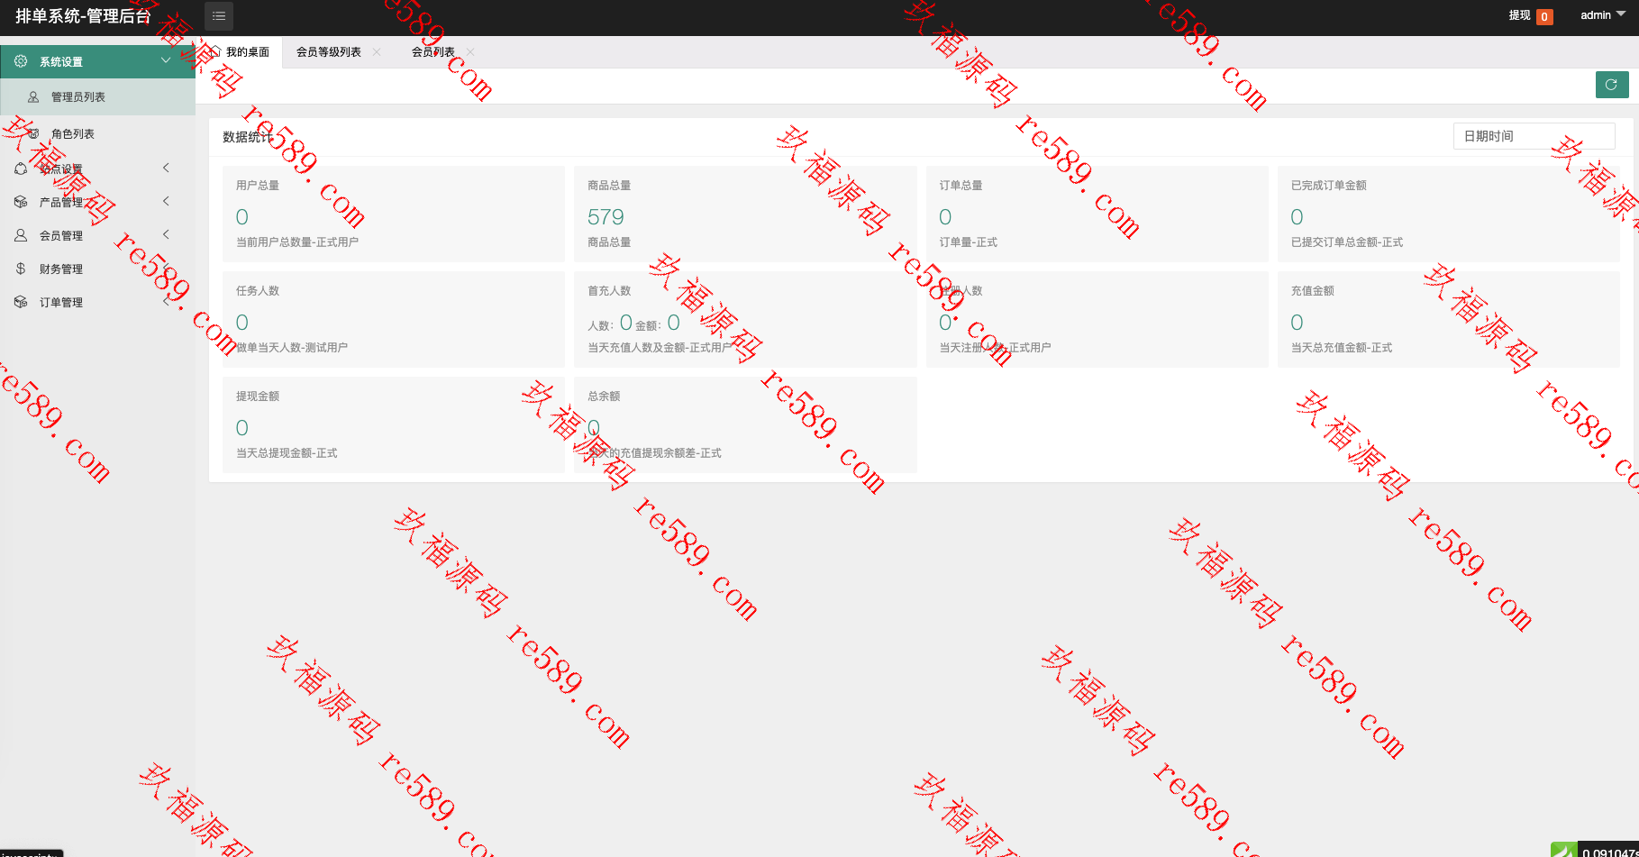The image size is (1639, 857).
Task: Click the 产品管理 box icon
Action: tap(21, 202)
